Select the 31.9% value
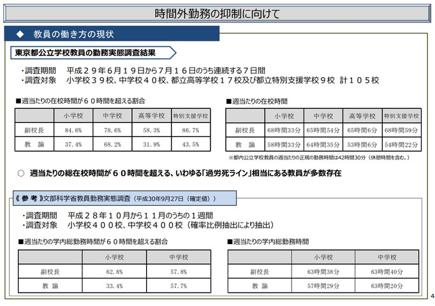435x306 pixels. (x=151, y=145)
